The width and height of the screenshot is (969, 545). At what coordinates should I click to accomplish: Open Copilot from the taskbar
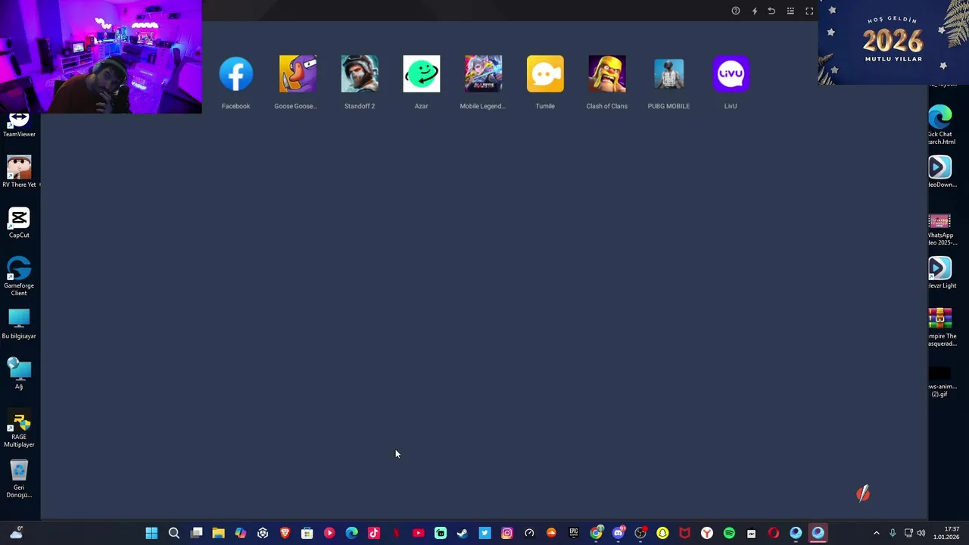coord(240,533)
